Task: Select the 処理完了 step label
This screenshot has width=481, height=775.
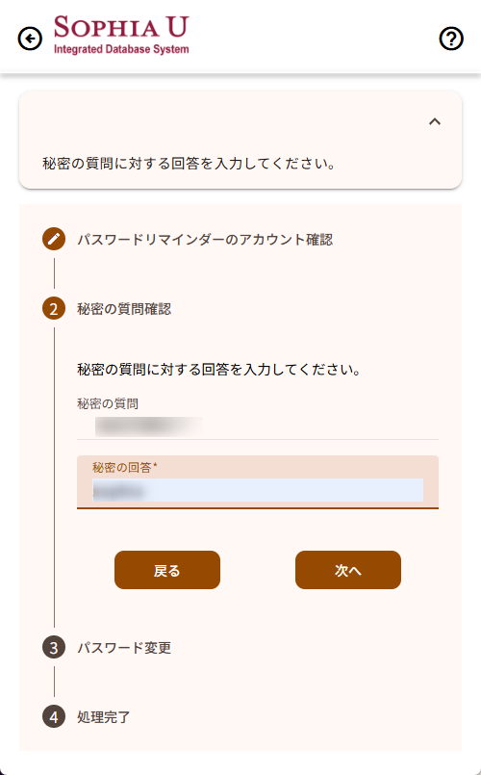Action: (103, 717)
